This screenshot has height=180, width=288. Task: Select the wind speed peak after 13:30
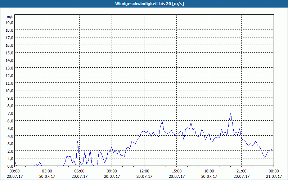162,121
